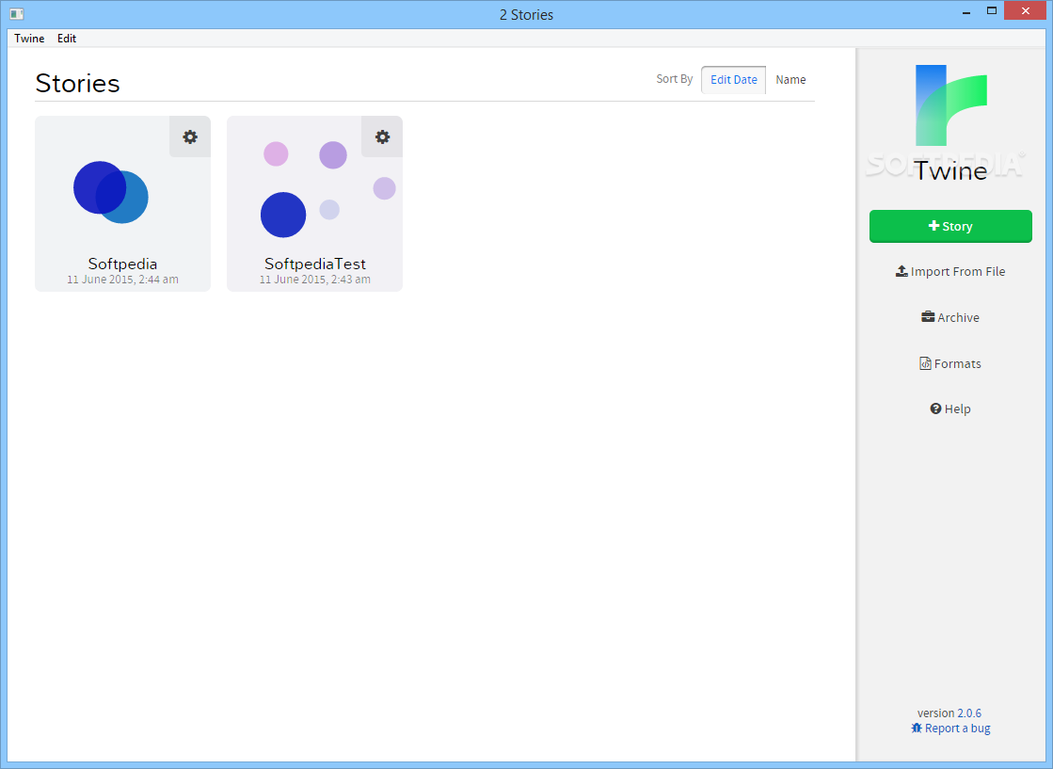The height and width of the screenshot is (769, 1053).
Task: Import a story from file
Action: 950,271
